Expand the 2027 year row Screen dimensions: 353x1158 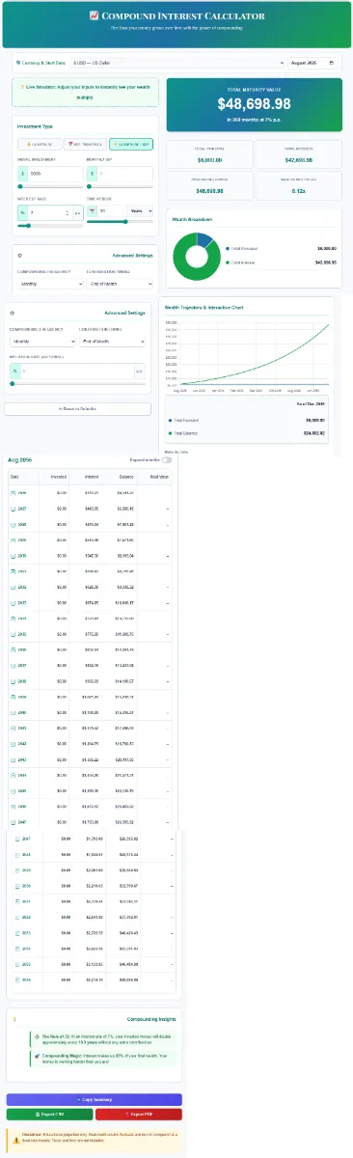(x=14, y=509)
